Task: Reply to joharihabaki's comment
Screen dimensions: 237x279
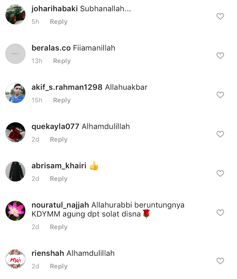Action: click(59, 22)
